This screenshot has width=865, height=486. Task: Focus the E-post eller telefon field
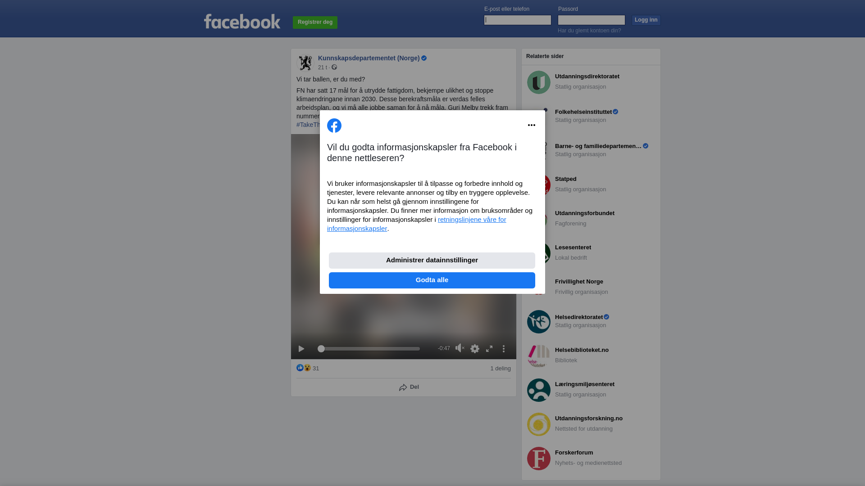click(x=518, y=20)
